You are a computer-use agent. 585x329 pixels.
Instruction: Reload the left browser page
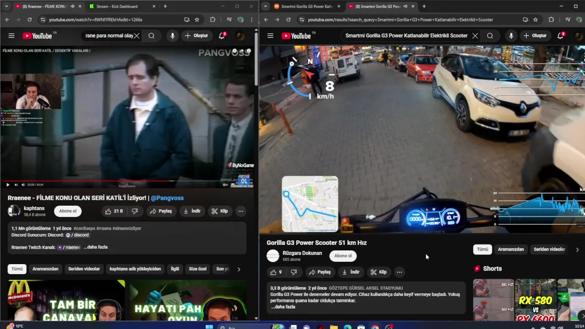click(29, 20)
